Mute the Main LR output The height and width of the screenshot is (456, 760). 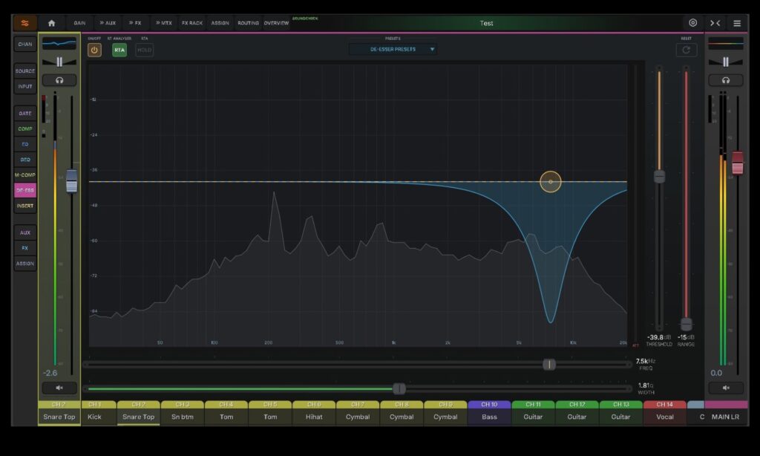click(726, 388)
